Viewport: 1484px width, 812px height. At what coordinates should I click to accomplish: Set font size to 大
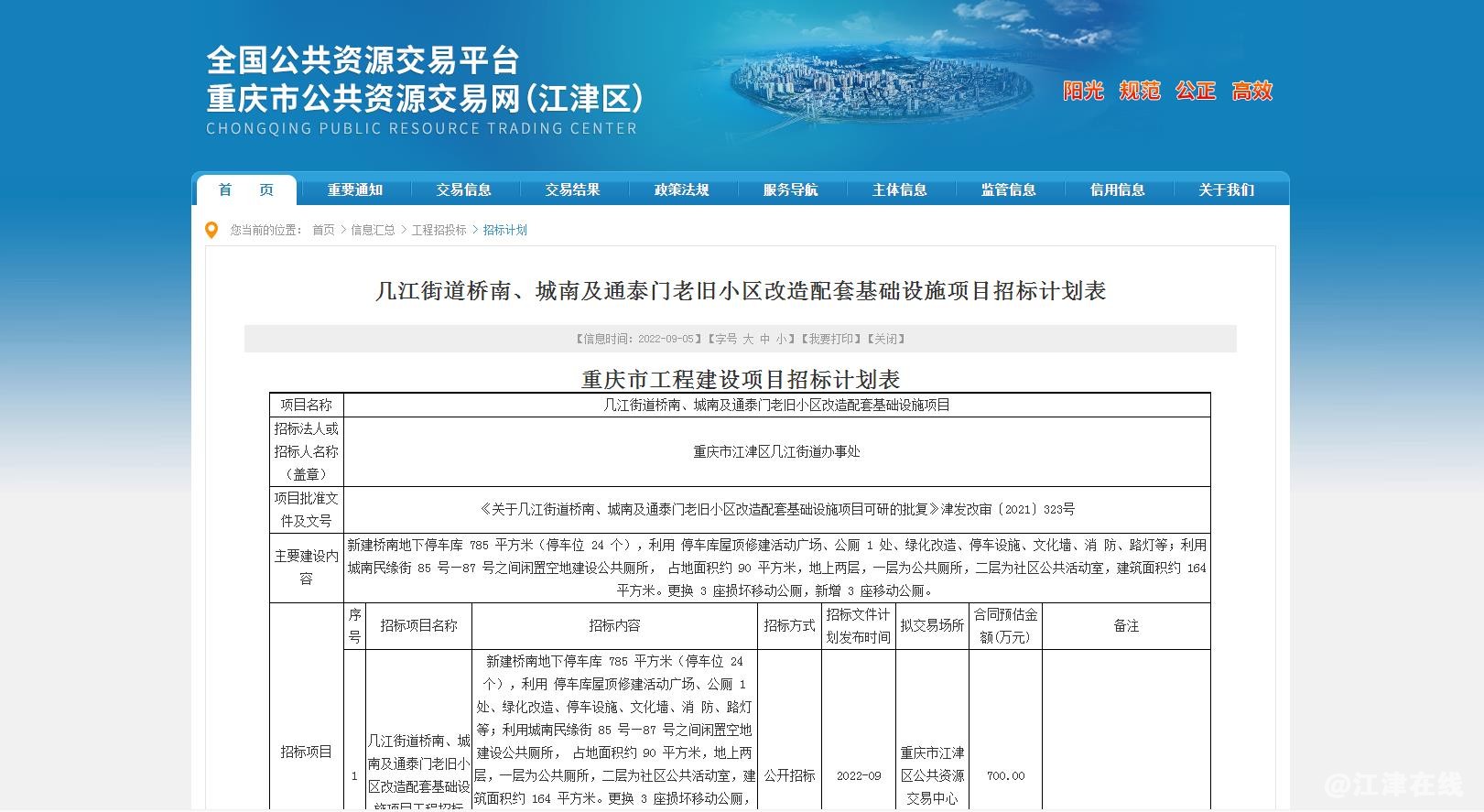pyautogui.click(x=748, y=339)
